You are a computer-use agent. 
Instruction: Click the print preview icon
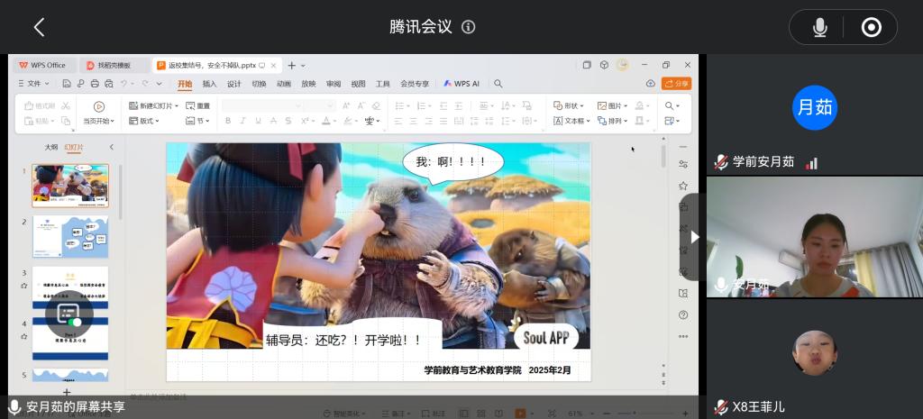pyautogui.click(x=108, y=84)
